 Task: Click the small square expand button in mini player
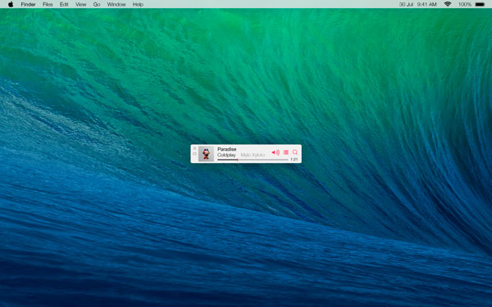tap(194, 154)
